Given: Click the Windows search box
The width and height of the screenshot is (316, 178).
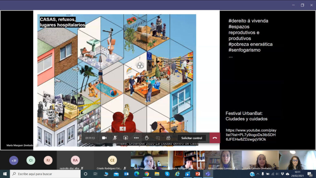Looking at the screenshot, I should 46,174.
